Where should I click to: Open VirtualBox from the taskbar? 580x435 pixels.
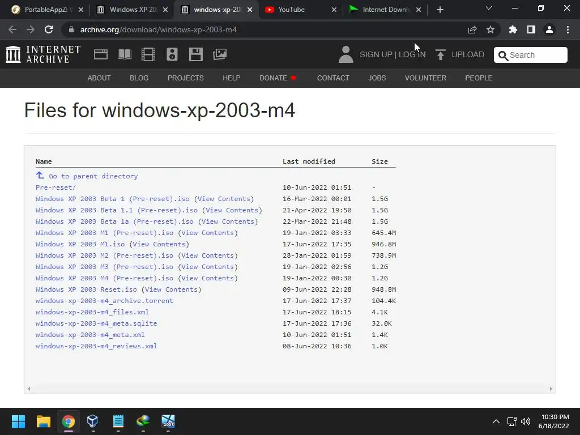pos(92,421)
